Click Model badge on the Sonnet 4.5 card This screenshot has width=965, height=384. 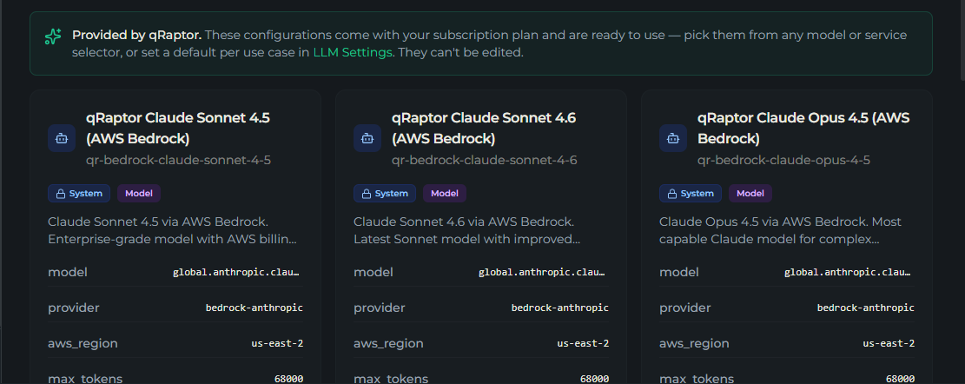[139, 193]
